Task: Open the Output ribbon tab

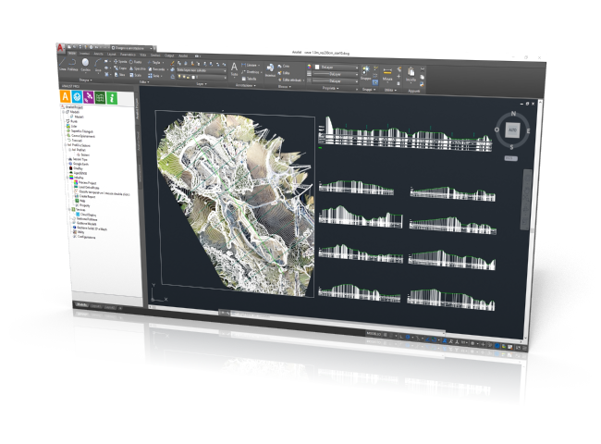Action: pos(169,55)
